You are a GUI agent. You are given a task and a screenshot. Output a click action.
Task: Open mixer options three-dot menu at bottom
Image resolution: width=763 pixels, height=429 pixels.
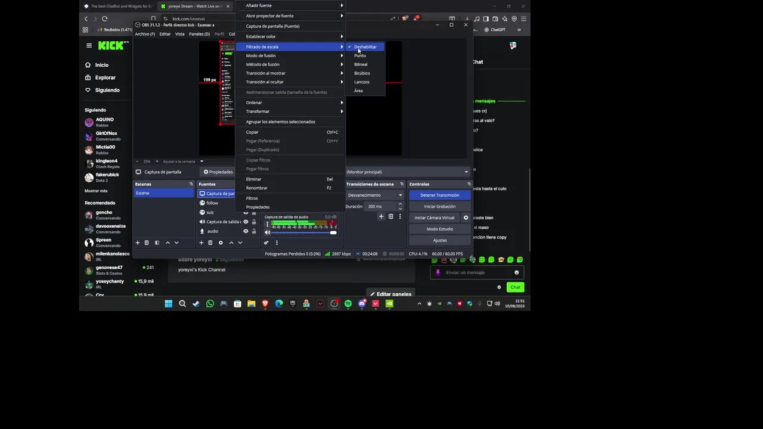pos(277,243)
